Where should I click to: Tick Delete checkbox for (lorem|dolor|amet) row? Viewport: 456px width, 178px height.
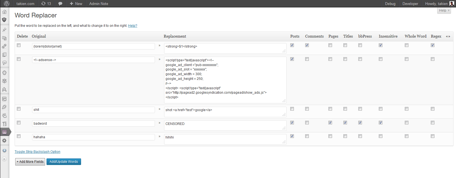19,45
